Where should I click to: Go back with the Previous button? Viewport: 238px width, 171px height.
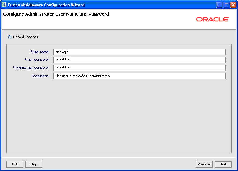click(x=204, y=164)
